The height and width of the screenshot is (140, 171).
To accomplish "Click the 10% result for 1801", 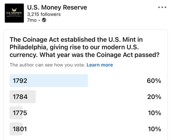I will tap(155, 129).
